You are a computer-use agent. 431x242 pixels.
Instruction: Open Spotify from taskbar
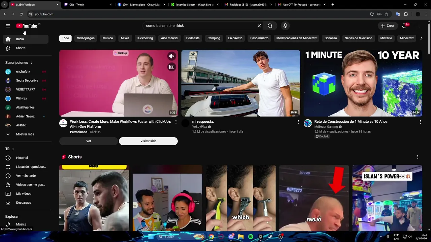pos(251,237)
